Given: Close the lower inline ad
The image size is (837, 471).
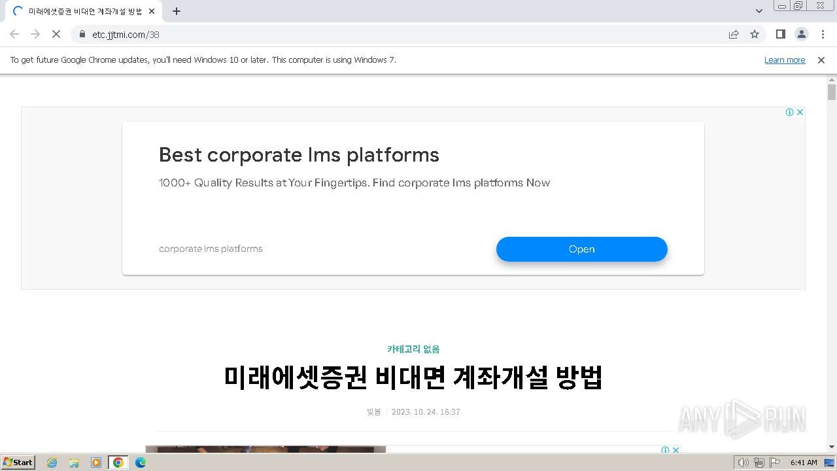Looking at the screenshot, I should (676, 450).
